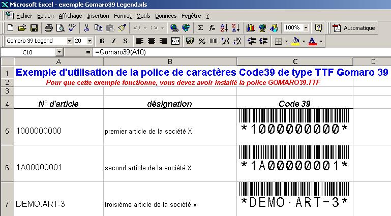
Task: Select row 5 header
Action: point(7,127)
